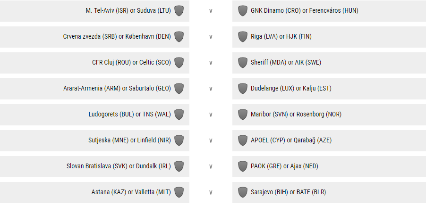Click the Crvena zvezda (SRB) or København text
Screen dimensions: 426x206
(117, 37)
